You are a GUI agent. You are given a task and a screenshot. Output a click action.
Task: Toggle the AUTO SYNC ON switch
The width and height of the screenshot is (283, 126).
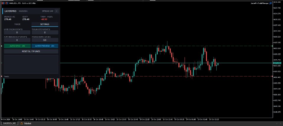[17, 46]
